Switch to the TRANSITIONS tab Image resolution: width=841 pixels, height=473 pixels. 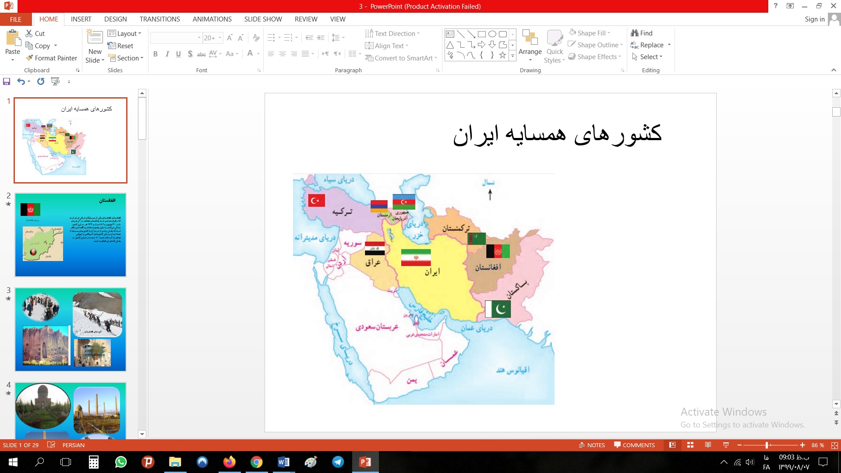[x=159, y=19]
